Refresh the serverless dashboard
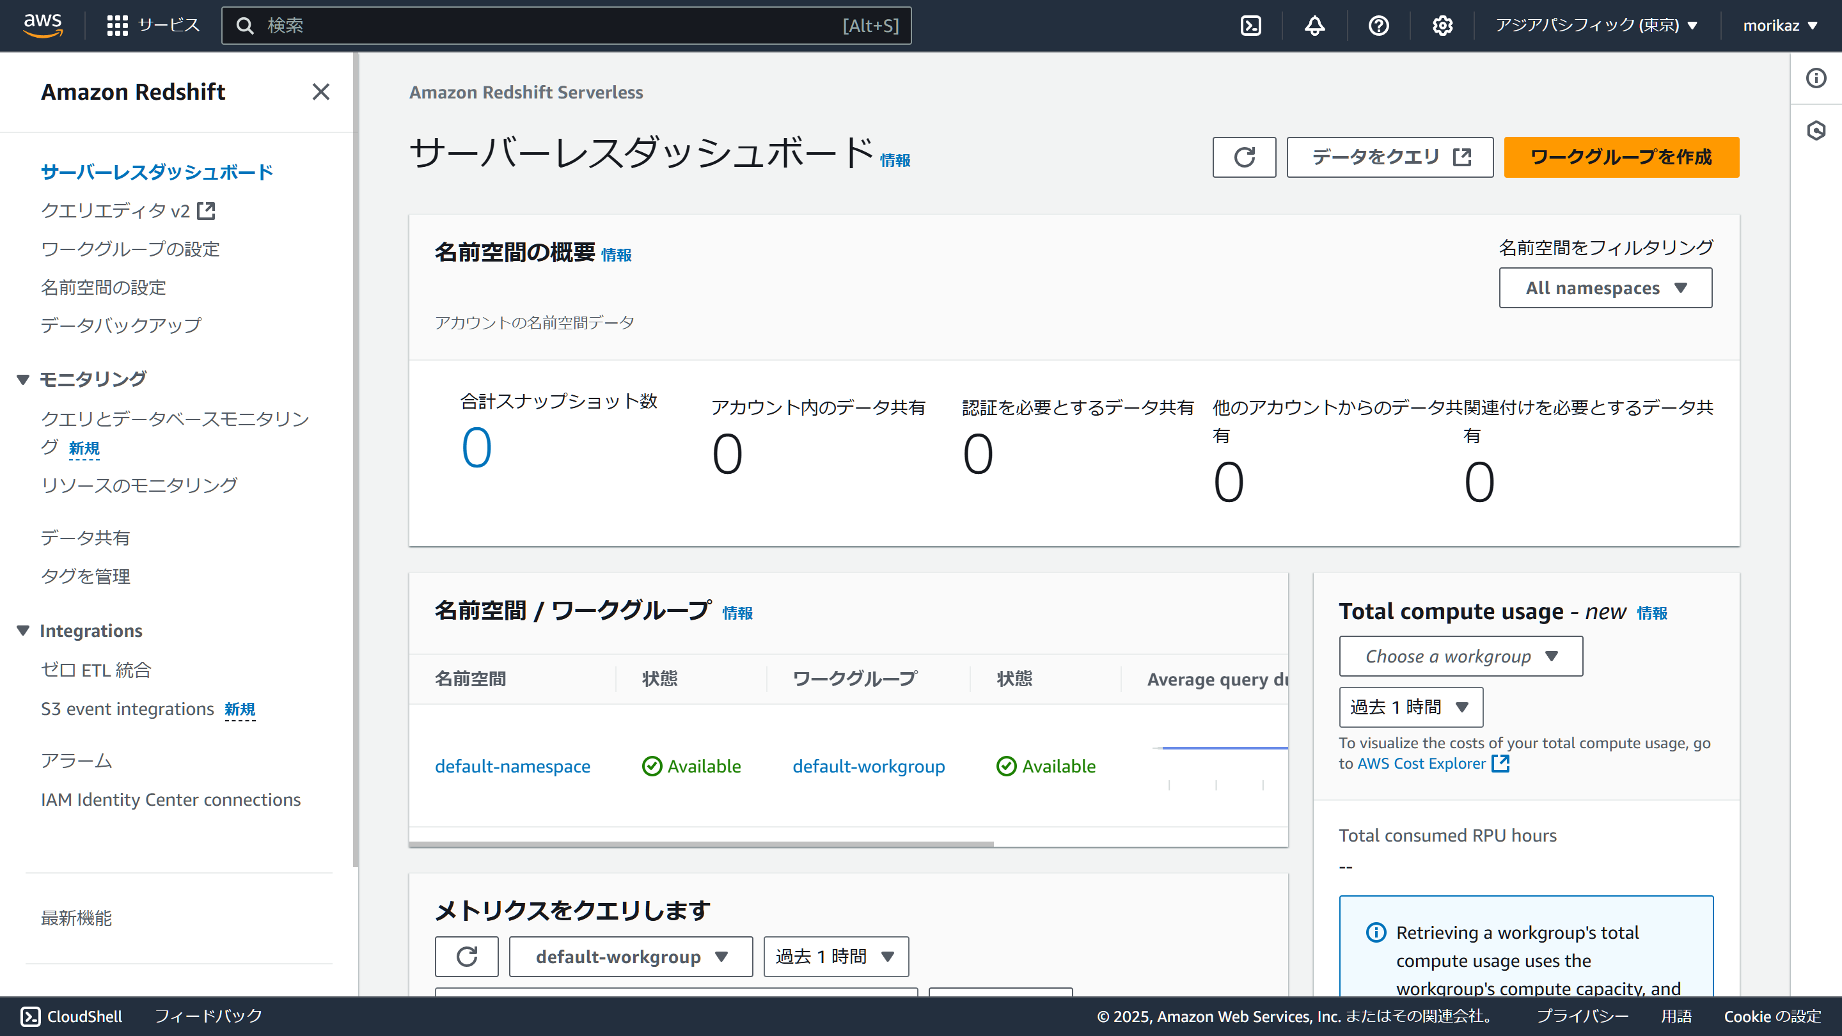The width and height of the screenshot is (1842, 1036). click(x=1243, y=157)
